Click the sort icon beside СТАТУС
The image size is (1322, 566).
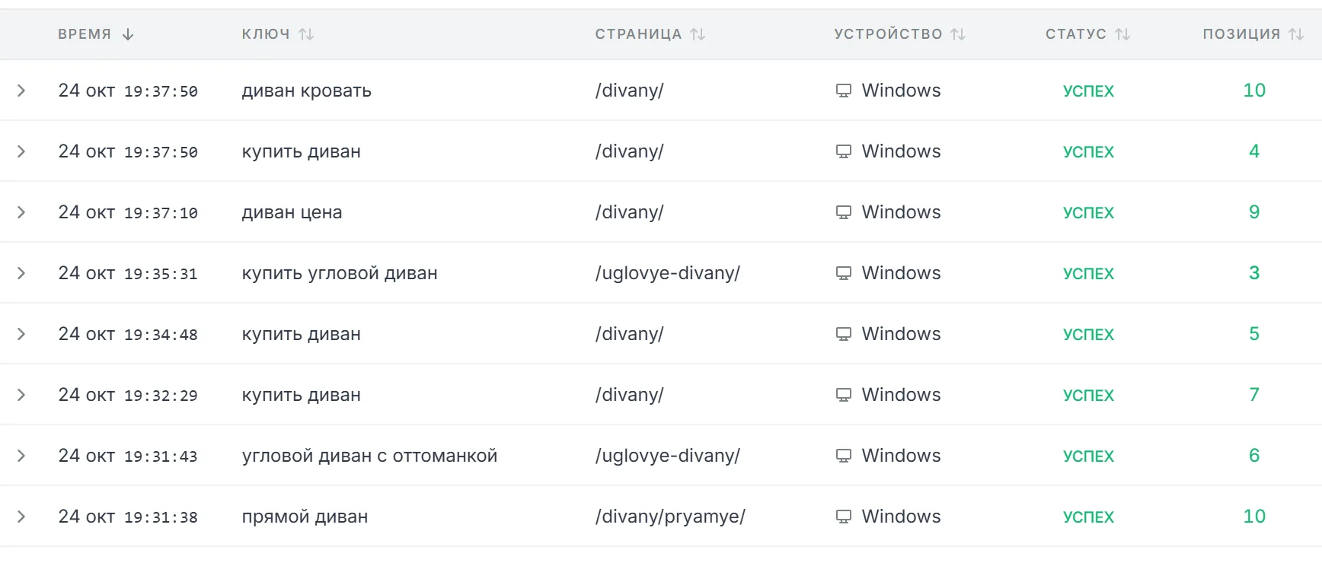(1122, 34)
